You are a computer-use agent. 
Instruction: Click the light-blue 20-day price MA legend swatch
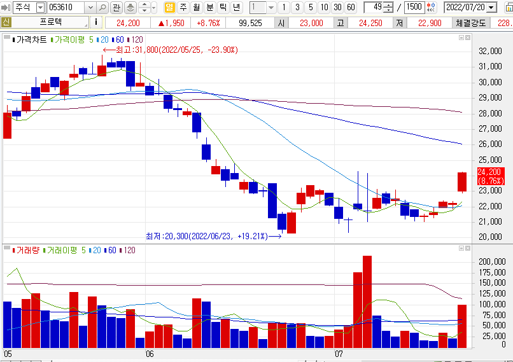(x=98, y=40)
